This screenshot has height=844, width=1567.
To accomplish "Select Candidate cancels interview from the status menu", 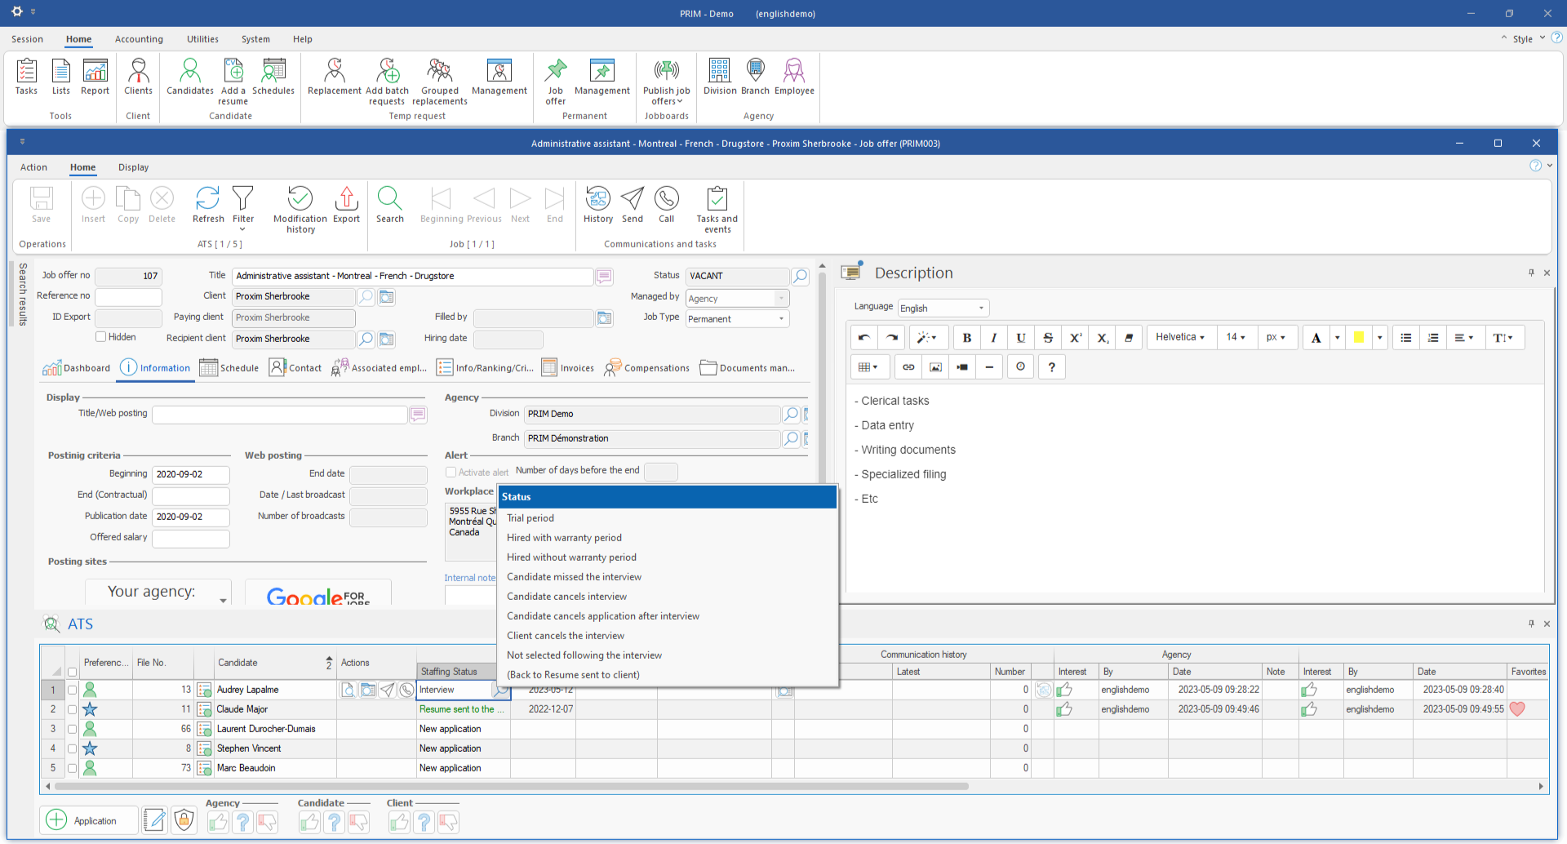I will [566, 597].
